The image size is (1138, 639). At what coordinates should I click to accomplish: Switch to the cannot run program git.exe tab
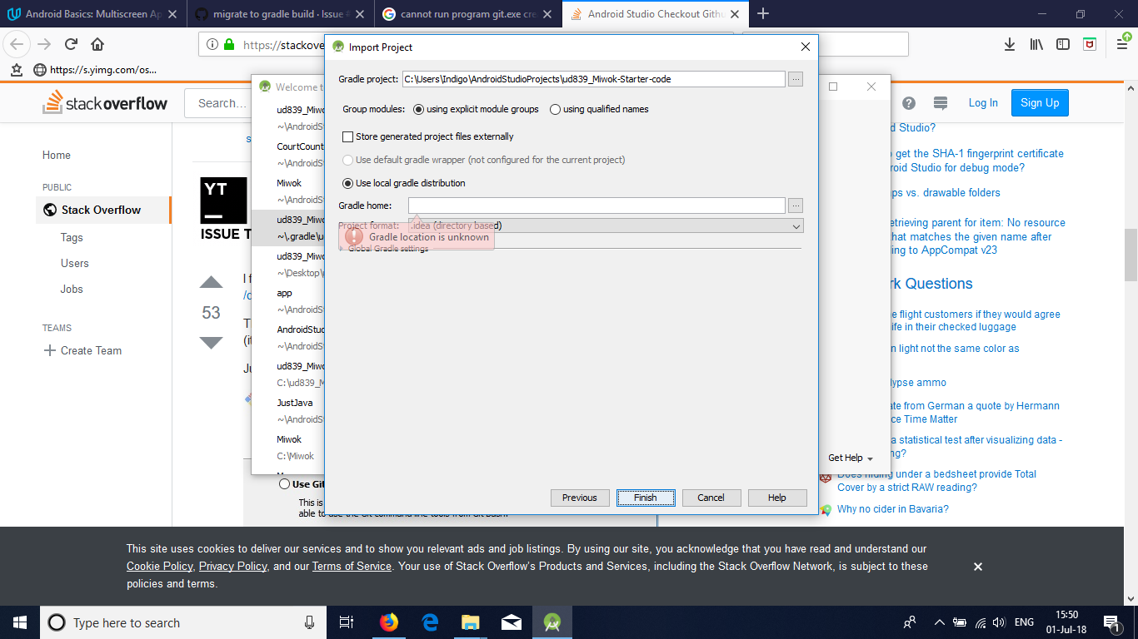(467, 13)
